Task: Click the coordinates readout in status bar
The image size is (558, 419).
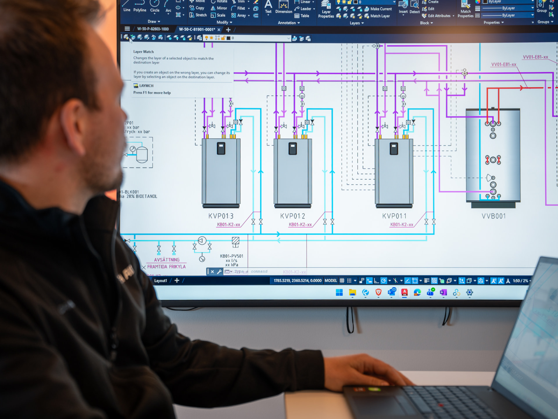Action: (298, 281)
